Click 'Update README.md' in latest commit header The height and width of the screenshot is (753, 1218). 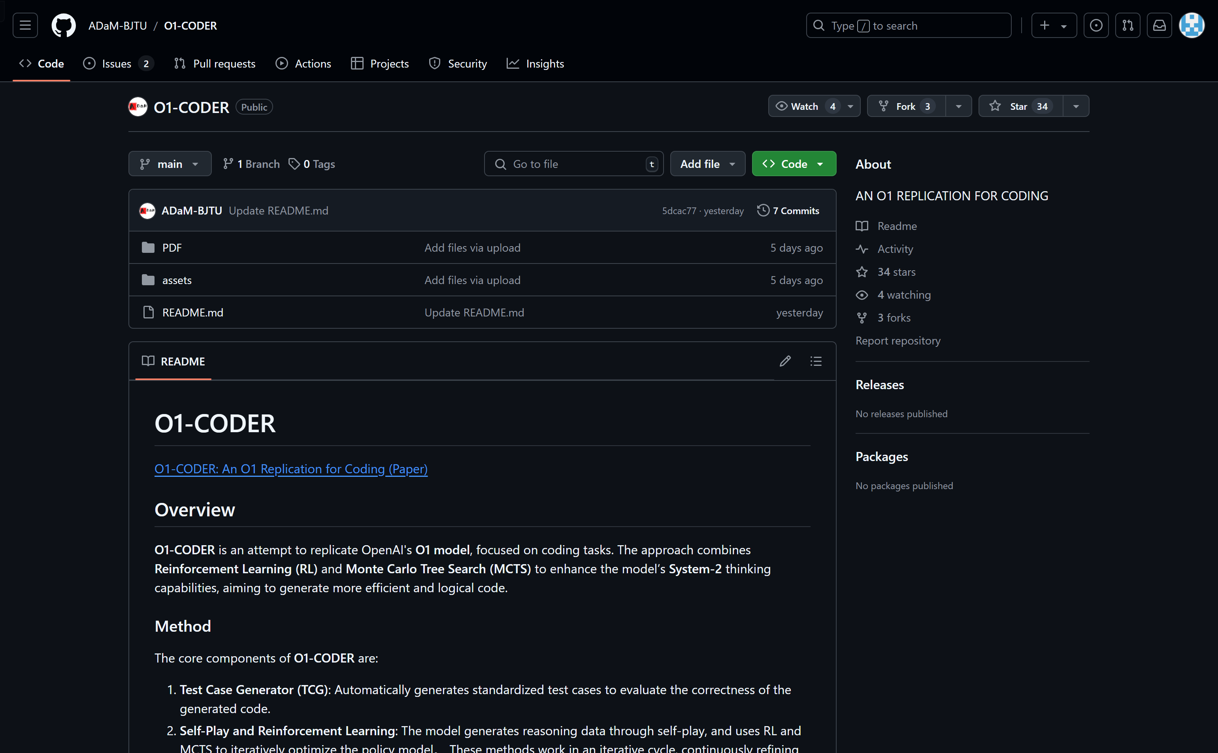279,211
